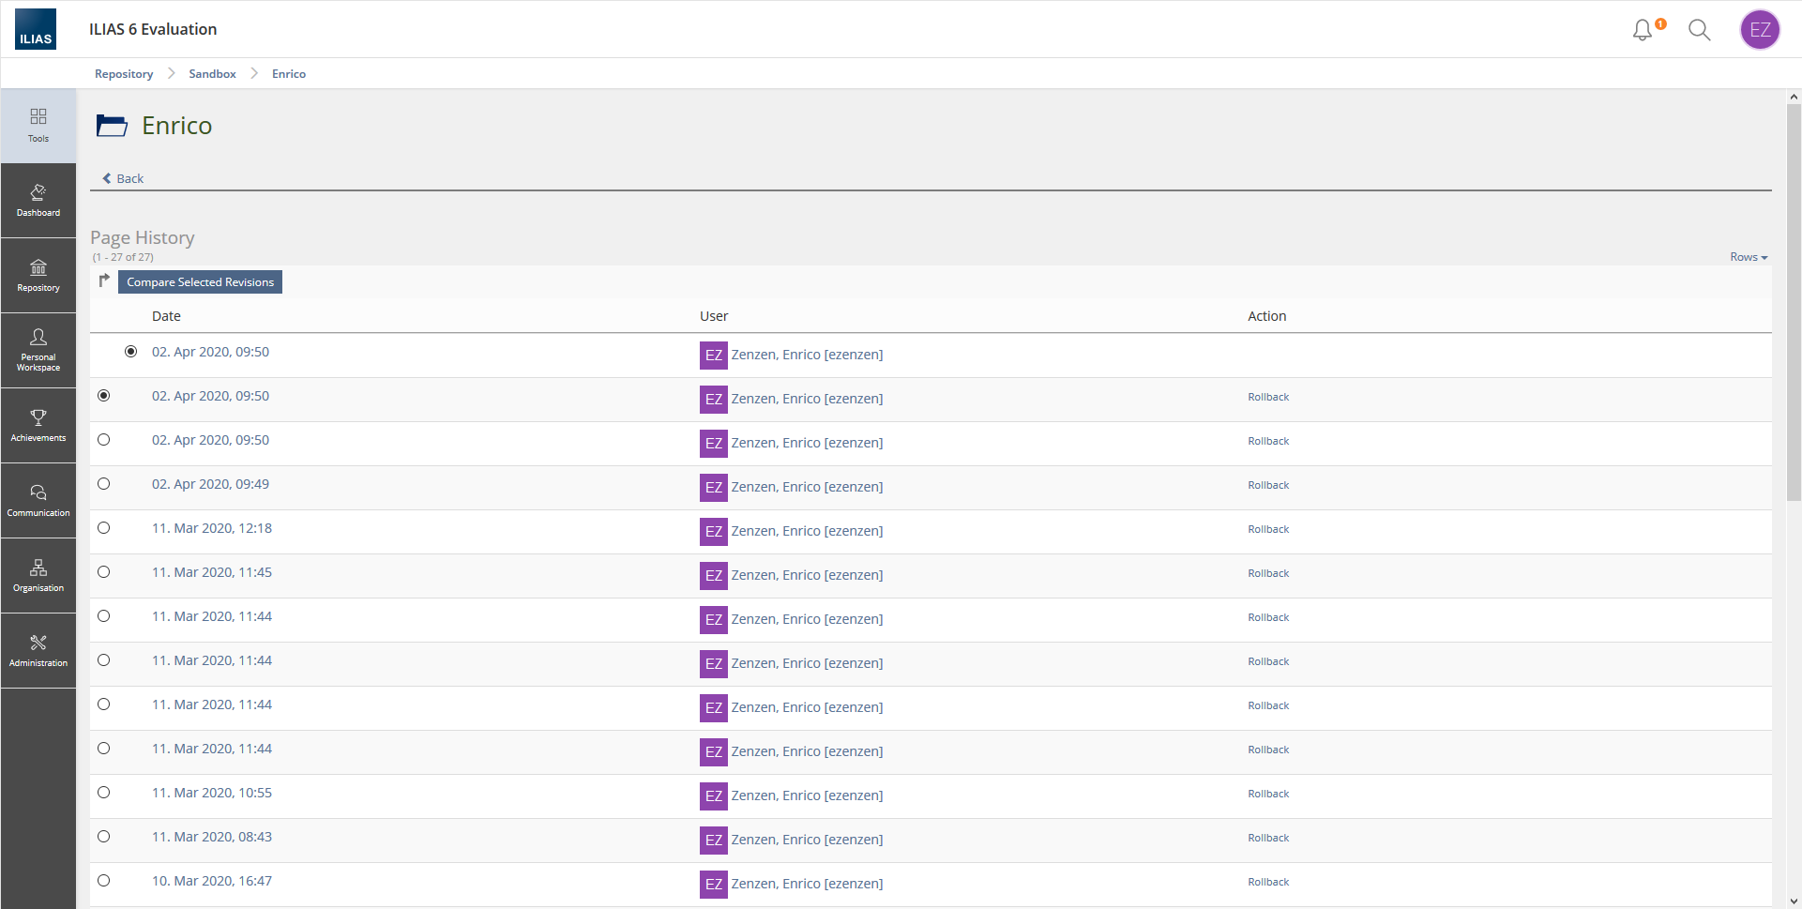Open Administration in the sidebar

coord(38,650)
